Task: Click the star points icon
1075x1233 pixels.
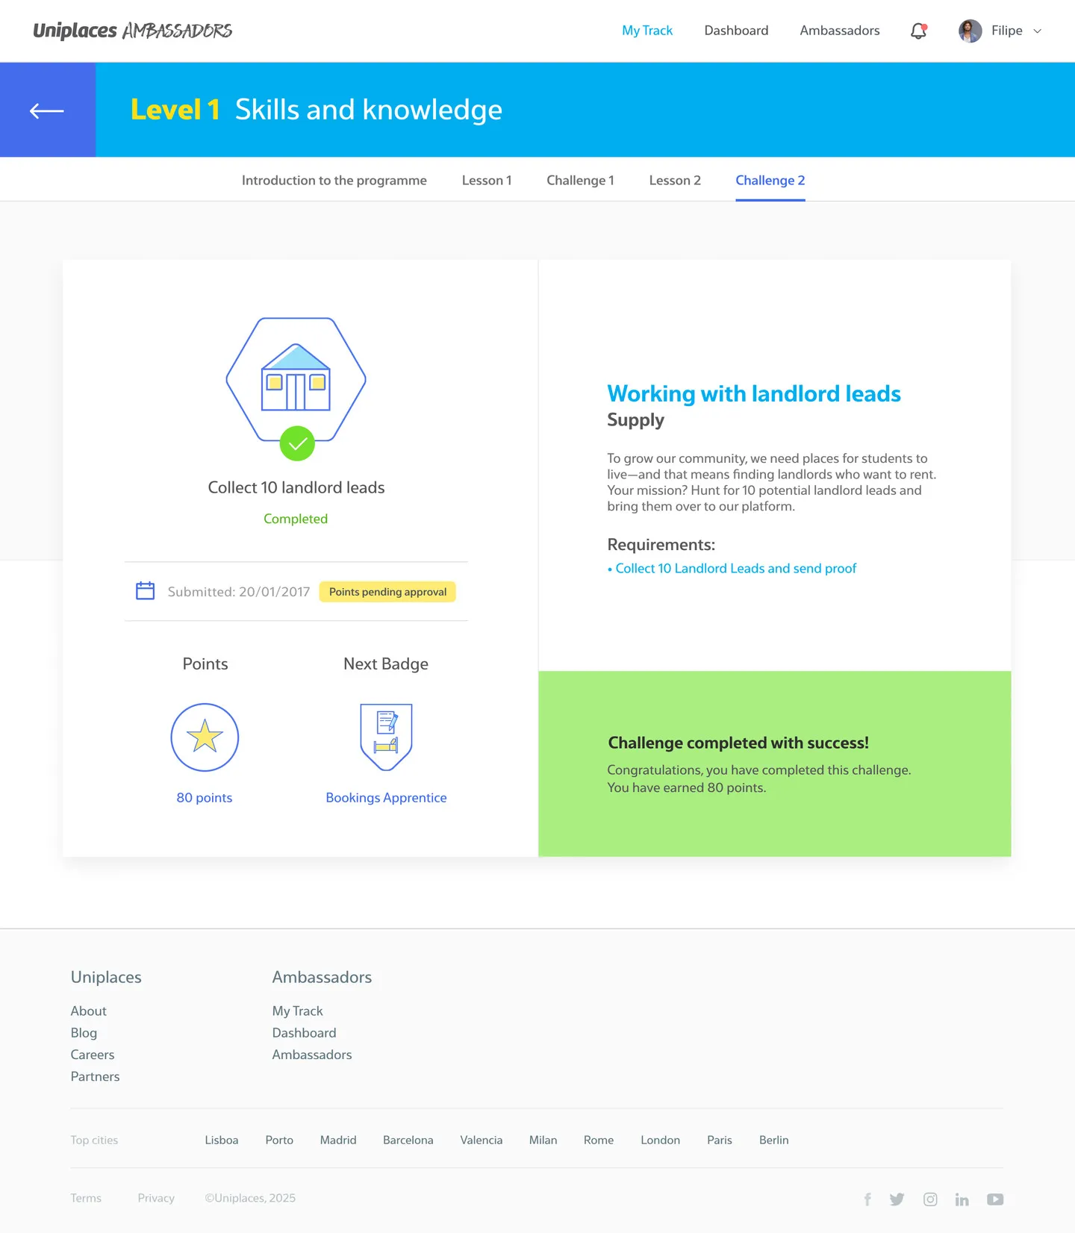Action: (x=205, y=737)
